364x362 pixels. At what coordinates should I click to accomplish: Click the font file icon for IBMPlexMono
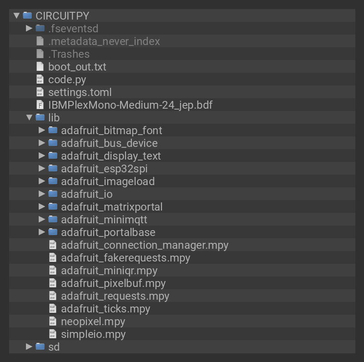[x=40, y=105]
